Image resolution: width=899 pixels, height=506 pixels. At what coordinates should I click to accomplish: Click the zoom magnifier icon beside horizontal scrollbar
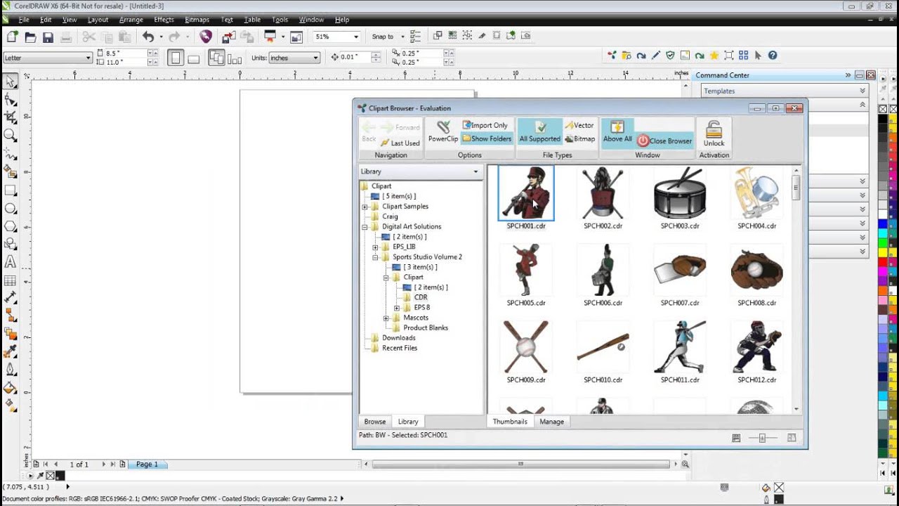pos(685,465)
